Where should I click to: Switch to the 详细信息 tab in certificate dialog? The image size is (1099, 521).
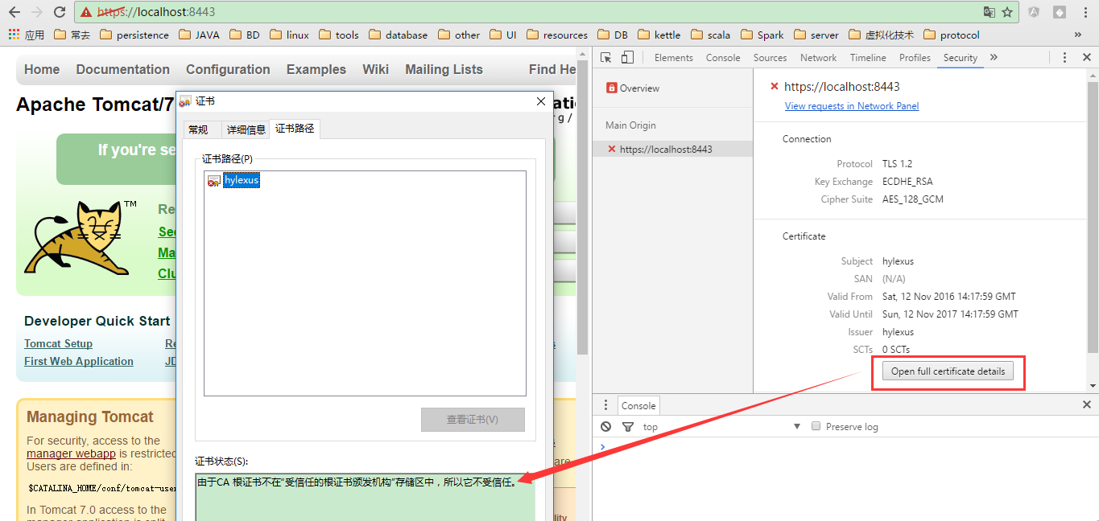click(246, 129)
